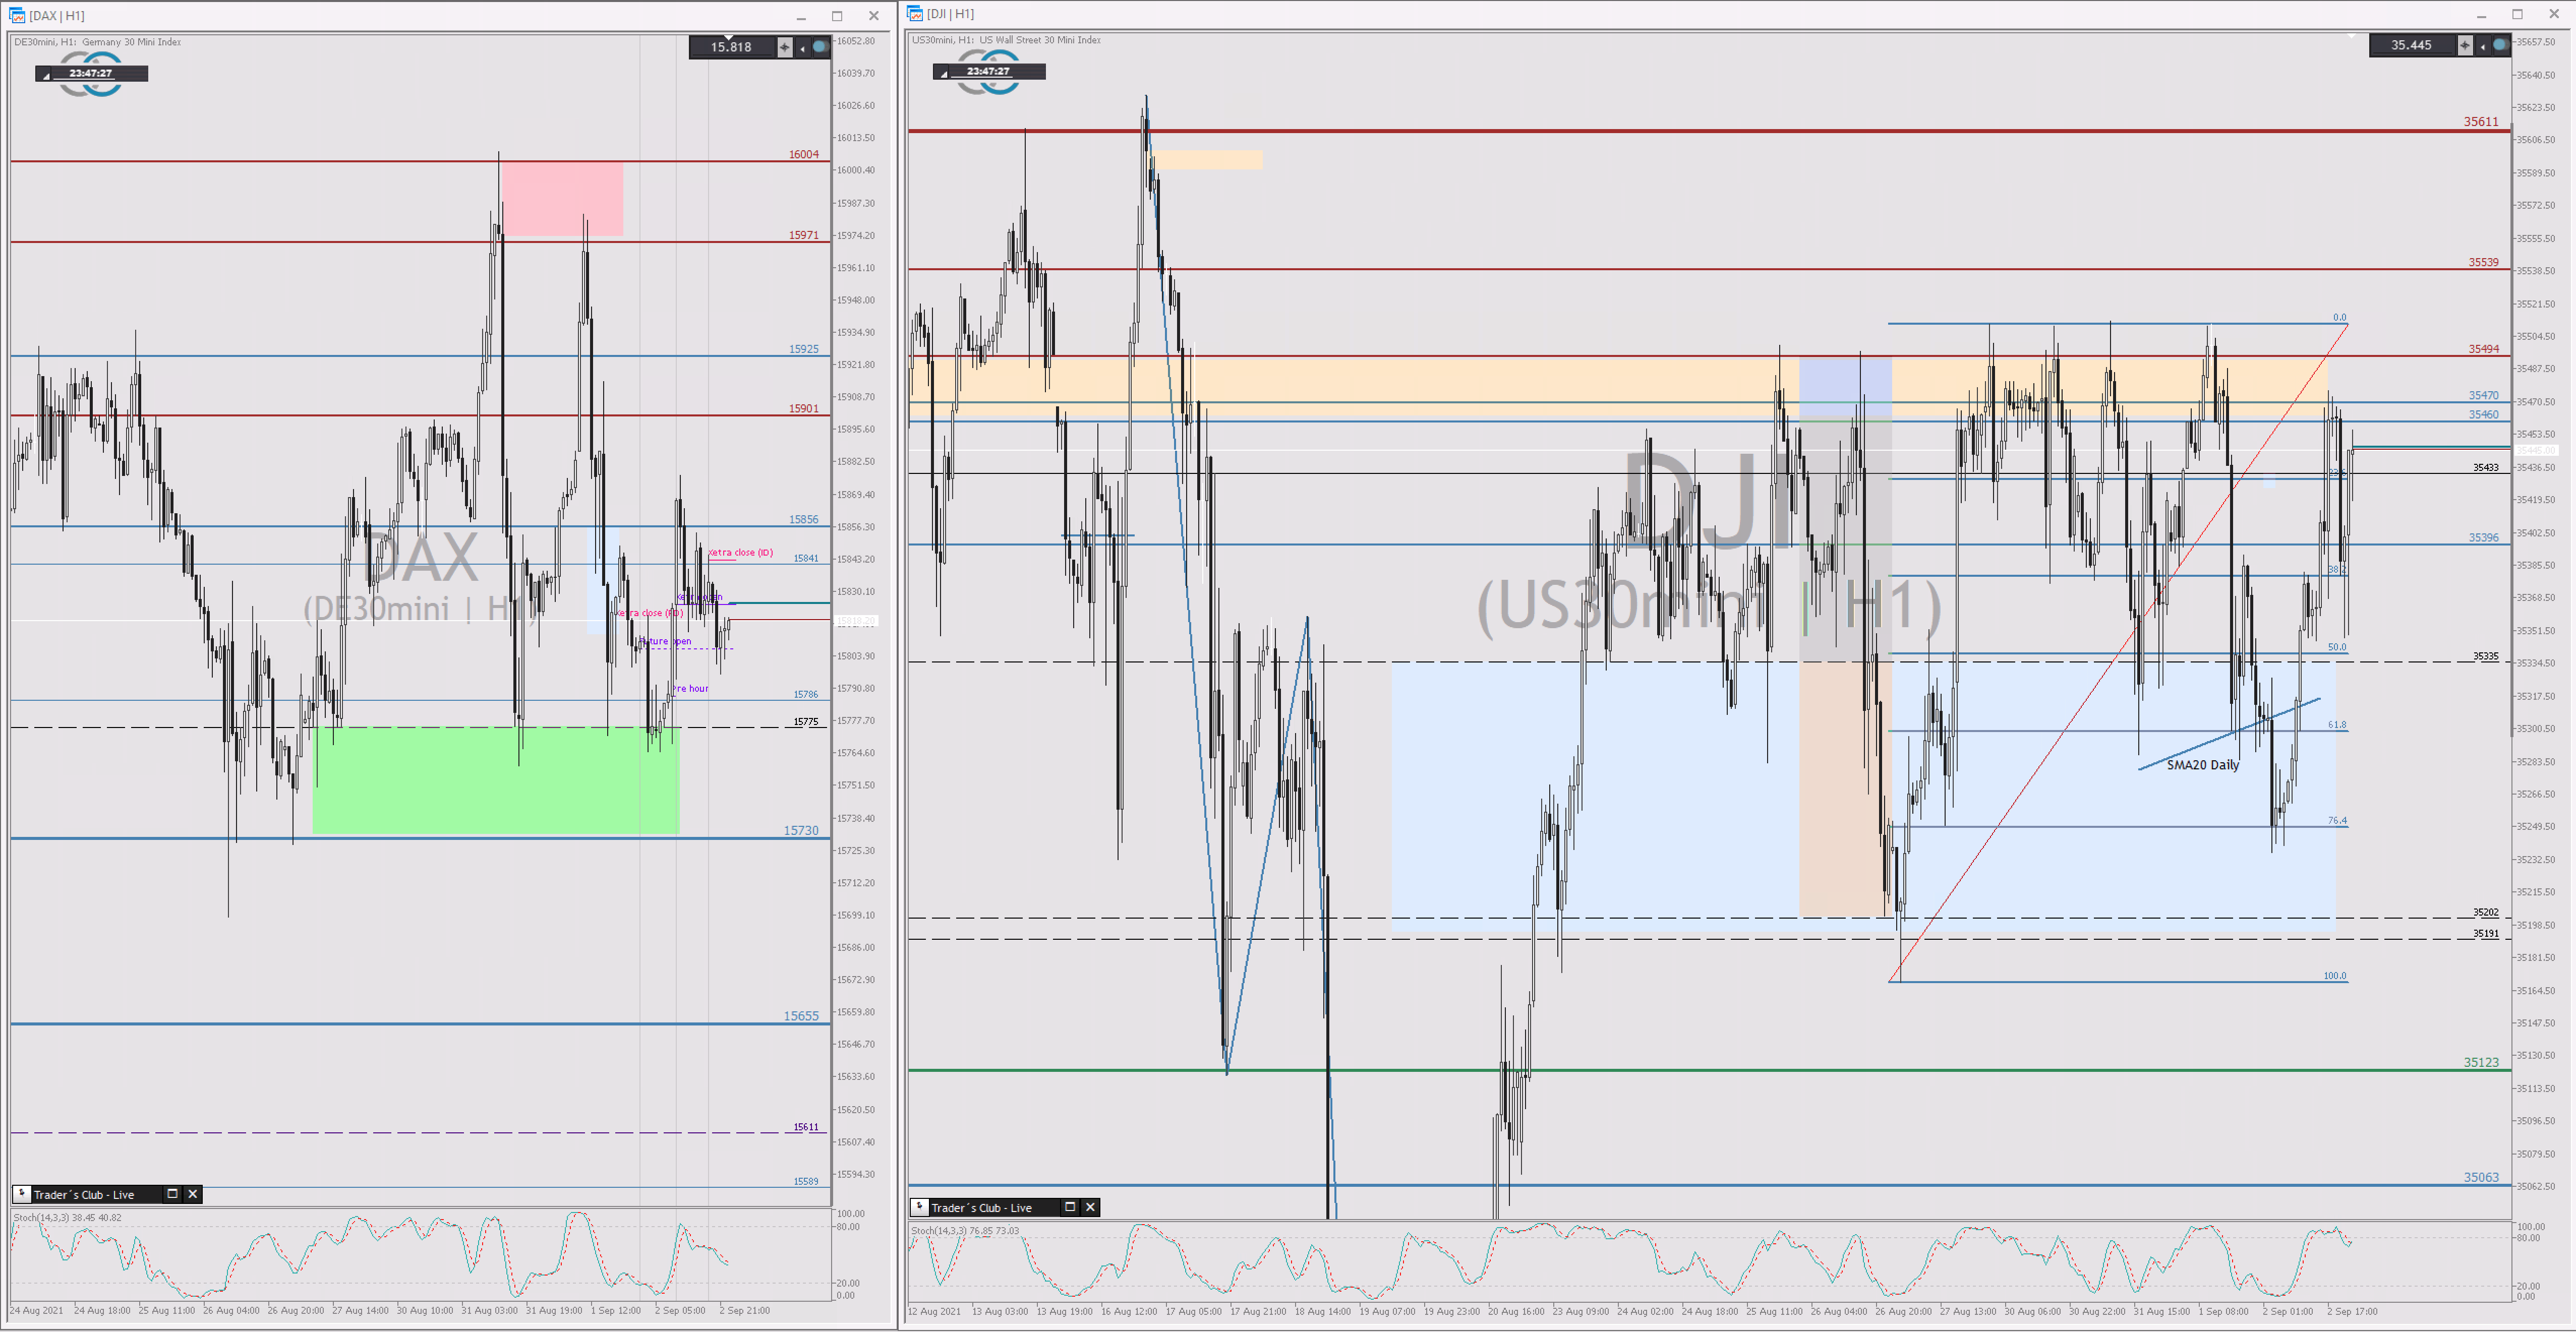
Task: Select the 15655 support label in DAX
Action: tap(801, 1015)
